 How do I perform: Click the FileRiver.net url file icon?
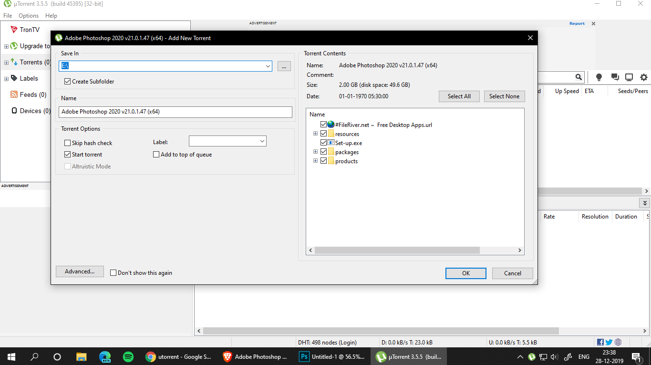331,125
